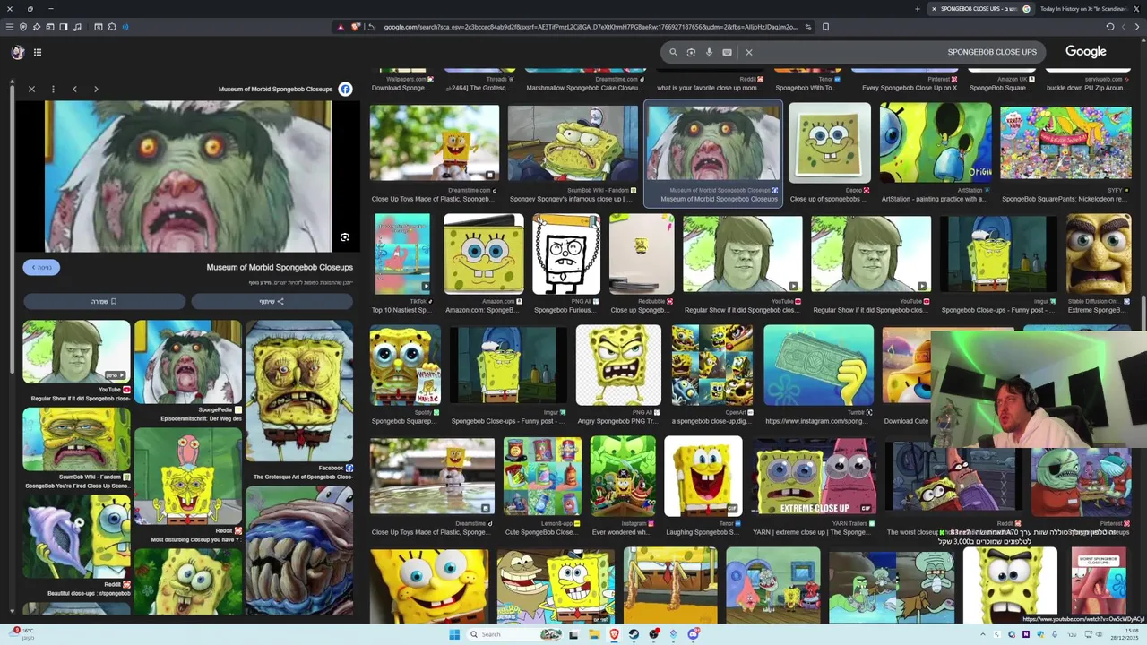The image size is (1147, 645).
Task: Open File Explorer from the taskbar
Action: pyautogui.click(x=593, y=634)
